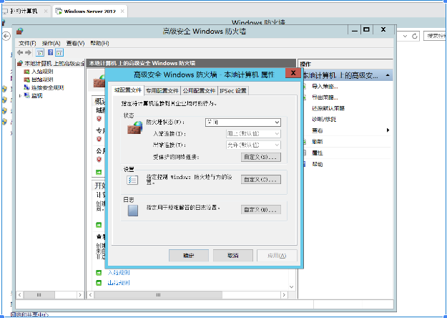
Task: Click the 连接安全规则 icon in the tree
Action: point(26,87)
